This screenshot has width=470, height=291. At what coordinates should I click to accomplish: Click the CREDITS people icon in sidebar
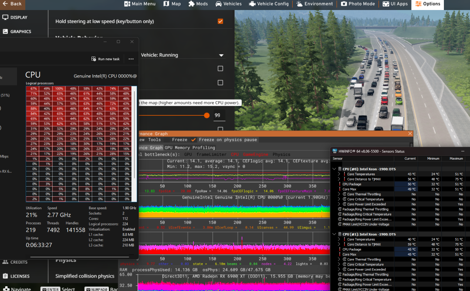(x=5, y=262)
